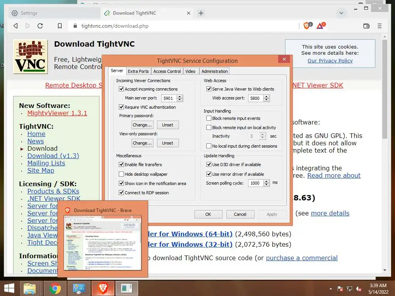Open the Brave Shields lion icon
Viewport: 395px width, 296px height.
pyautogui.click(x=307, y=25)
